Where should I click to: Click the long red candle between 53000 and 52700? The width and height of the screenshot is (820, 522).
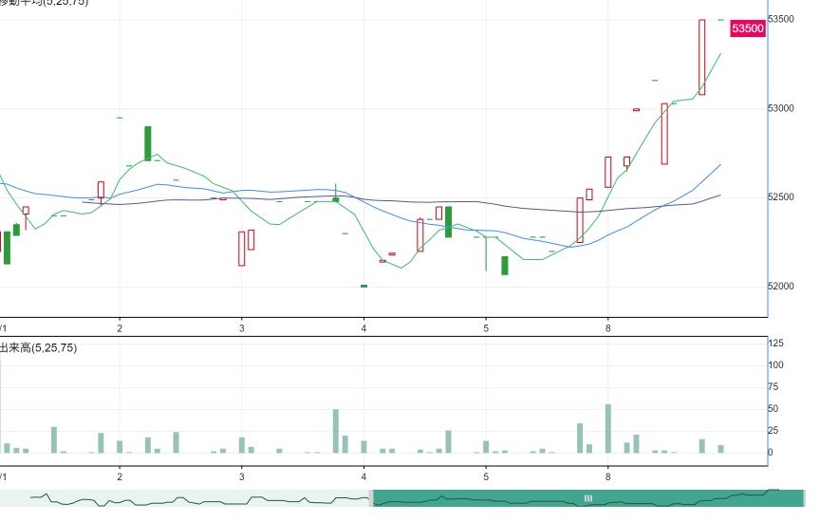point(664,134)
